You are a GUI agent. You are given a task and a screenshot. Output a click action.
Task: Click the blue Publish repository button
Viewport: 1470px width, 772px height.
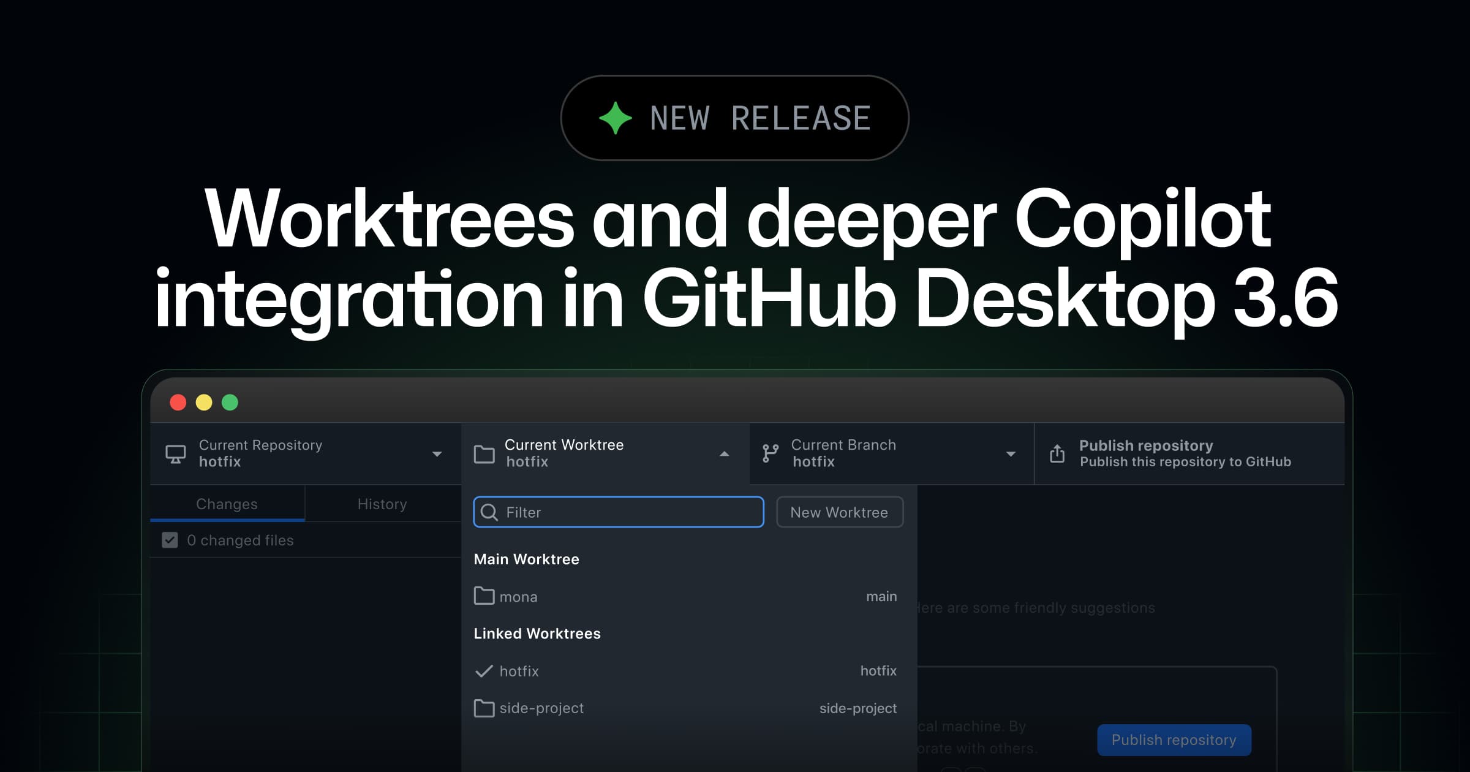[x=1174, y=740]
